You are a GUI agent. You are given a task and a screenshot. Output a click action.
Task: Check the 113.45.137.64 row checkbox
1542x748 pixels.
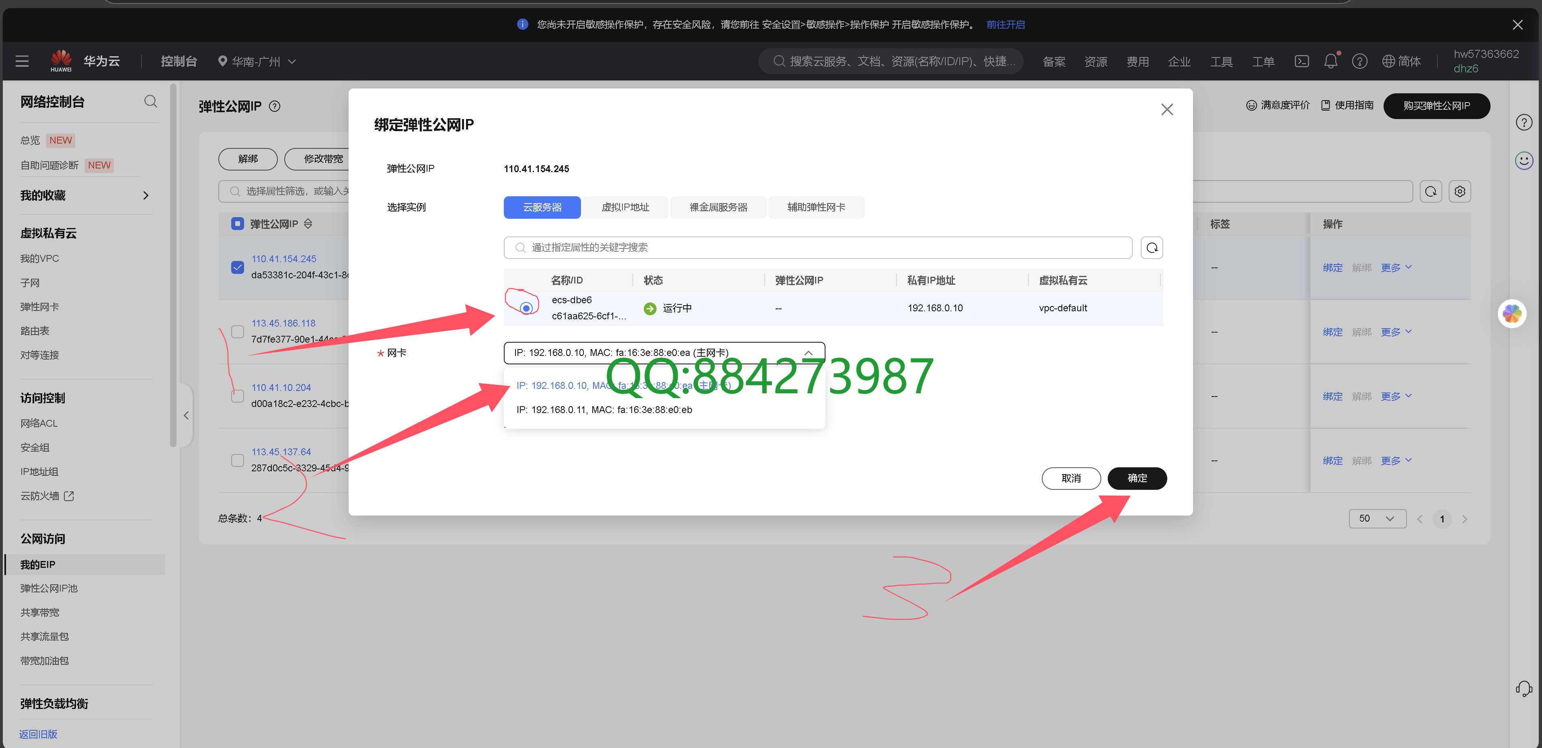(x=237, y=460)
